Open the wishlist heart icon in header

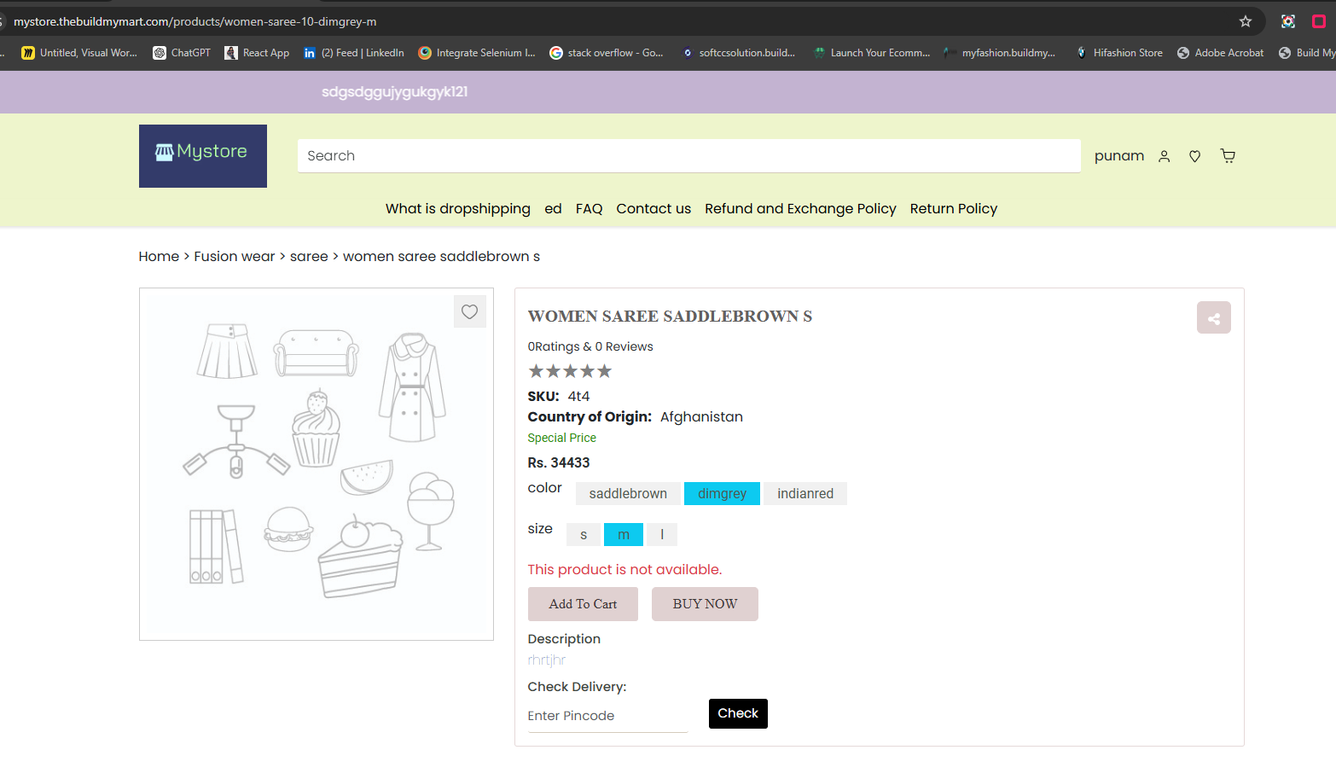(x=1195, y=156)
